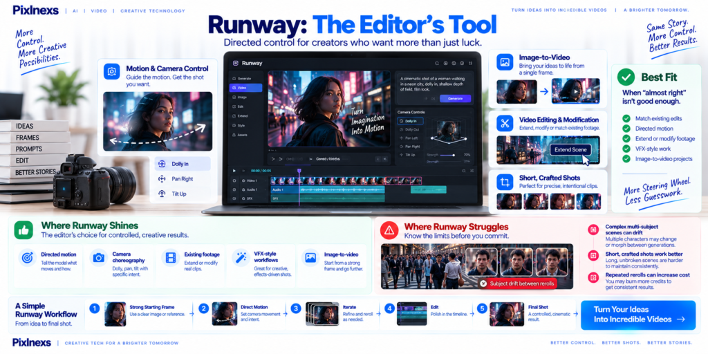708x354 pixels.
Task: Select Dolly In in the laptop's Camera Controls panel
Action: (x=410, y=121)
